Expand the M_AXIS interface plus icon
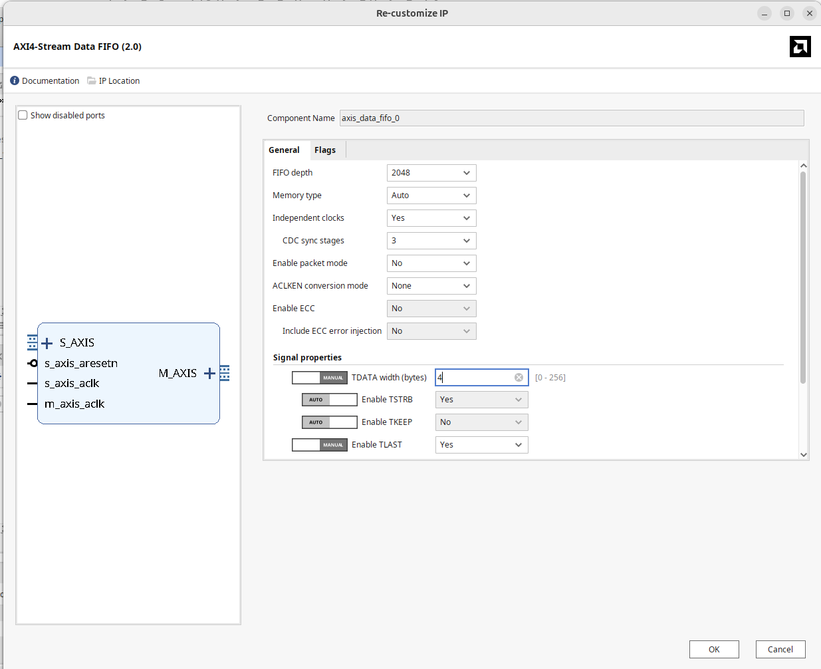This screenshot has width=821, height=669. (x=209, y=373)
